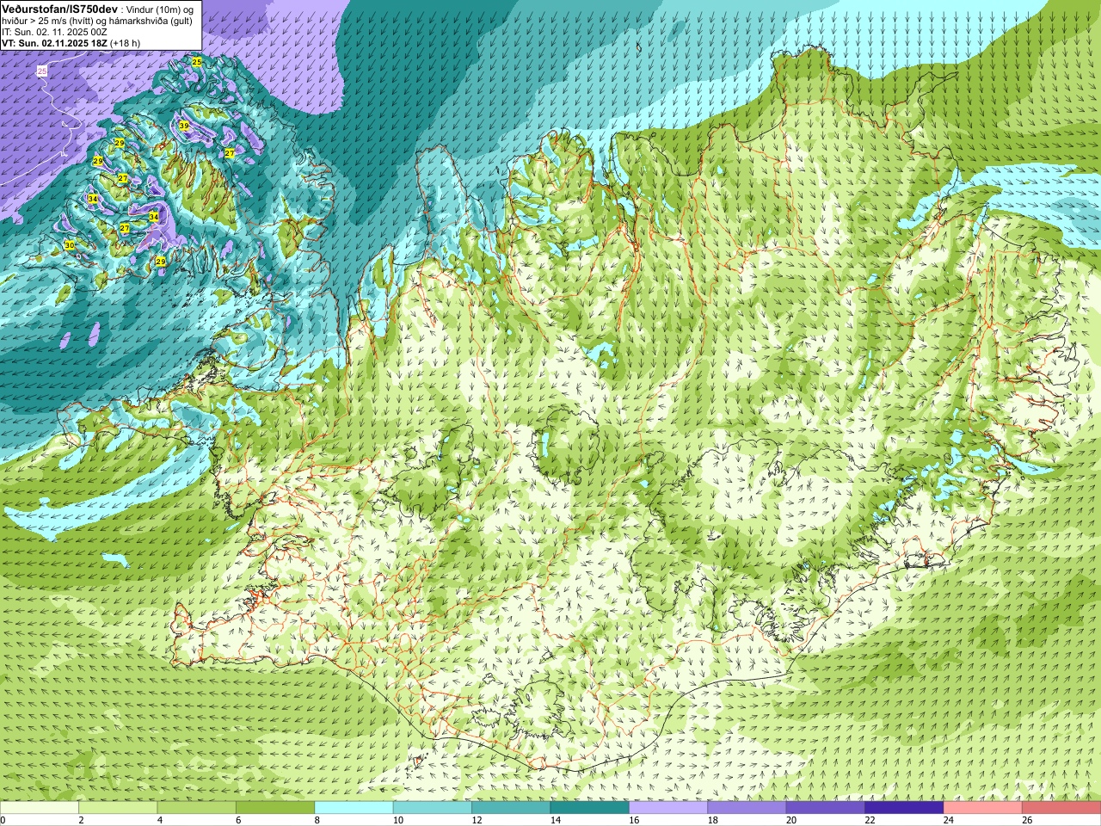Image resolution: width=1101 pixels, height=826 pixels.
Task: Select the light cyan 8–10 m/s legend swatch
Action: pyautogui.click(x=354, y=808)
